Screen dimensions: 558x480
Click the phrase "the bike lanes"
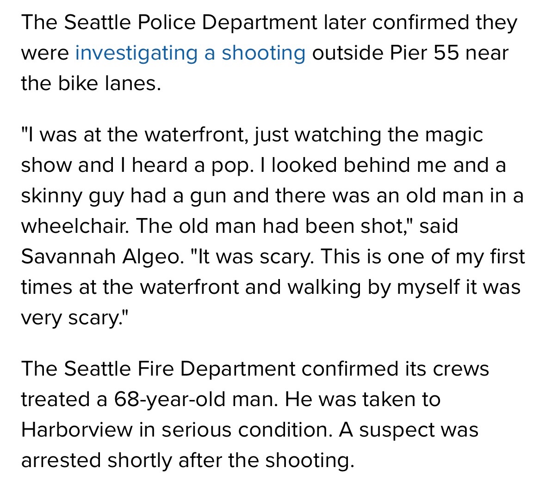click(x=90, y=83)
